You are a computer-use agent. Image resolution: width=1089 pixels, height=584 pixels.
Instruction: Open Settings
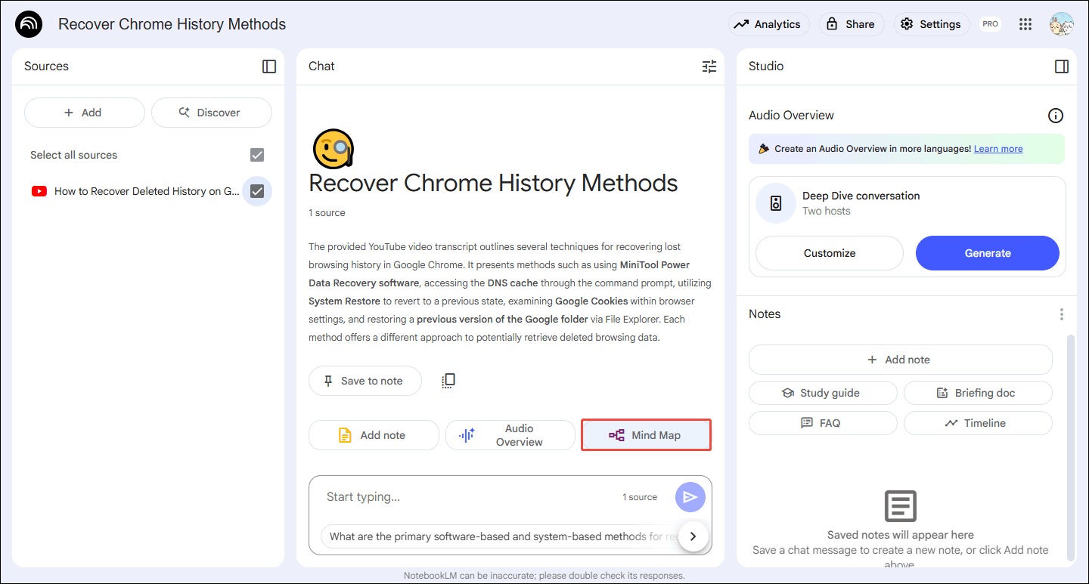coord(932,24)
